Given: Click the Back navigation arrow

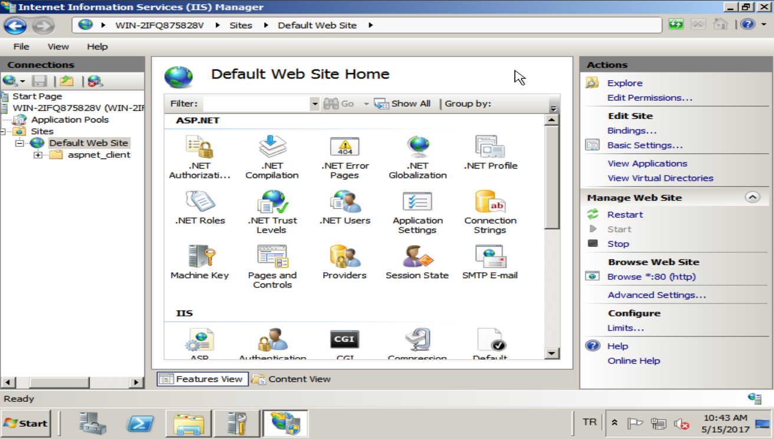Looking at the screenshot, I should tap(15, 25).
